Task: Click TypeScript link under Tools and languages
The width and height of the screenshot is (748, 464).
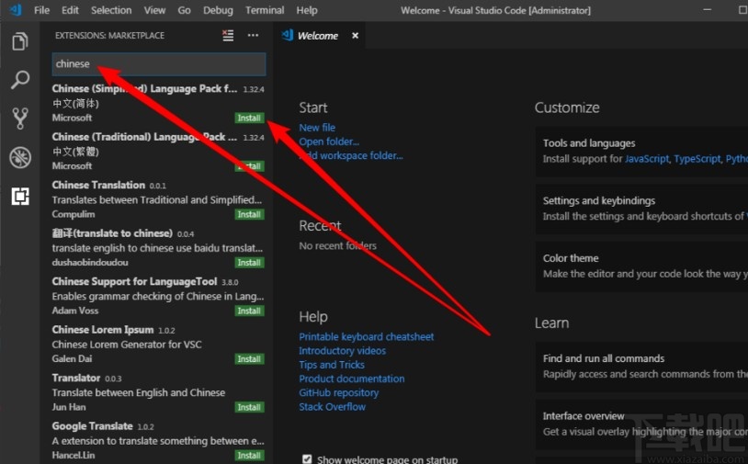Action: click(x=697, y=159)
